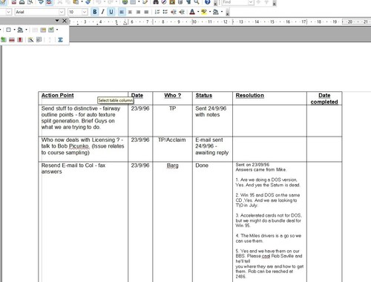Open the Arial font name dropdown
371x282 pixels.
pyautogui.click(x=62, y=12)
